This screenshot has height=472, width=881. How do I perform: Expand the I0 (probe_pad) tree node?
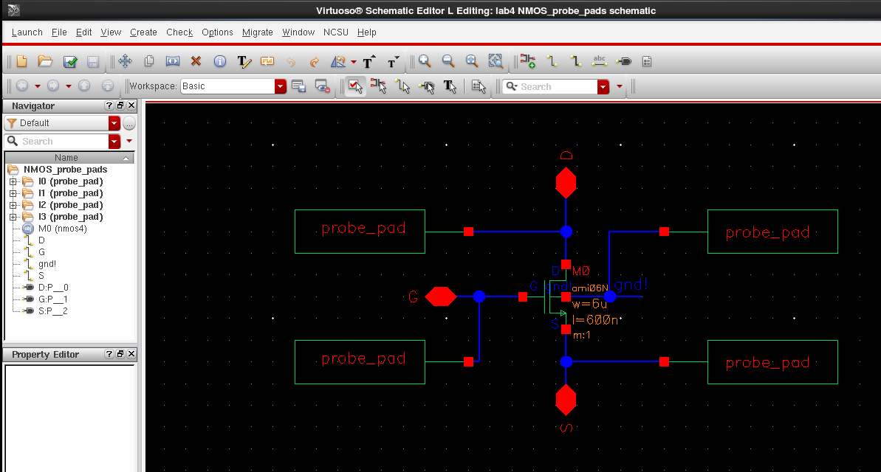(x=13, y=181)
